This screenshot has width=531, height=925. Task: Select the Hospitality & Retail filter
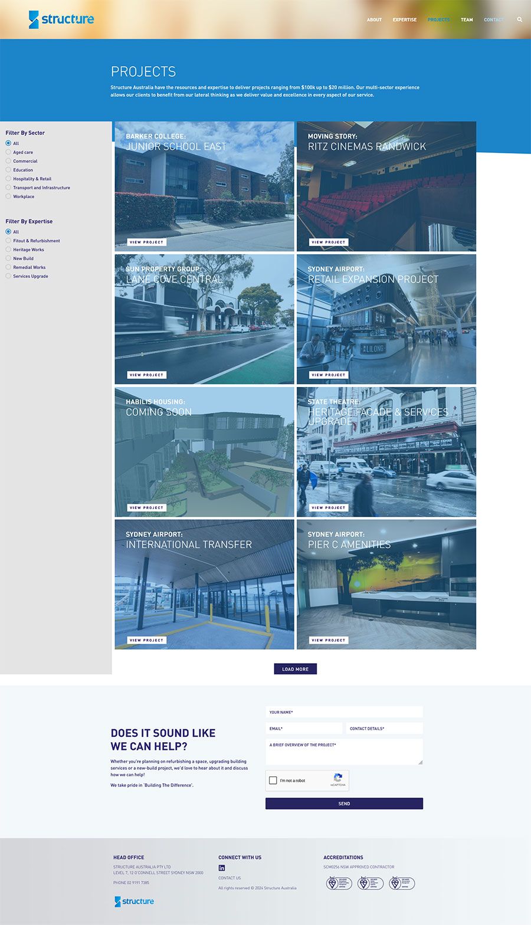click(8, 179)
